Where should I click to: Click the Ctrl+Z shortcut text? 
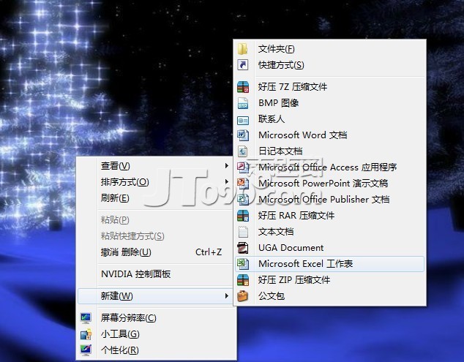pos(209,252)
